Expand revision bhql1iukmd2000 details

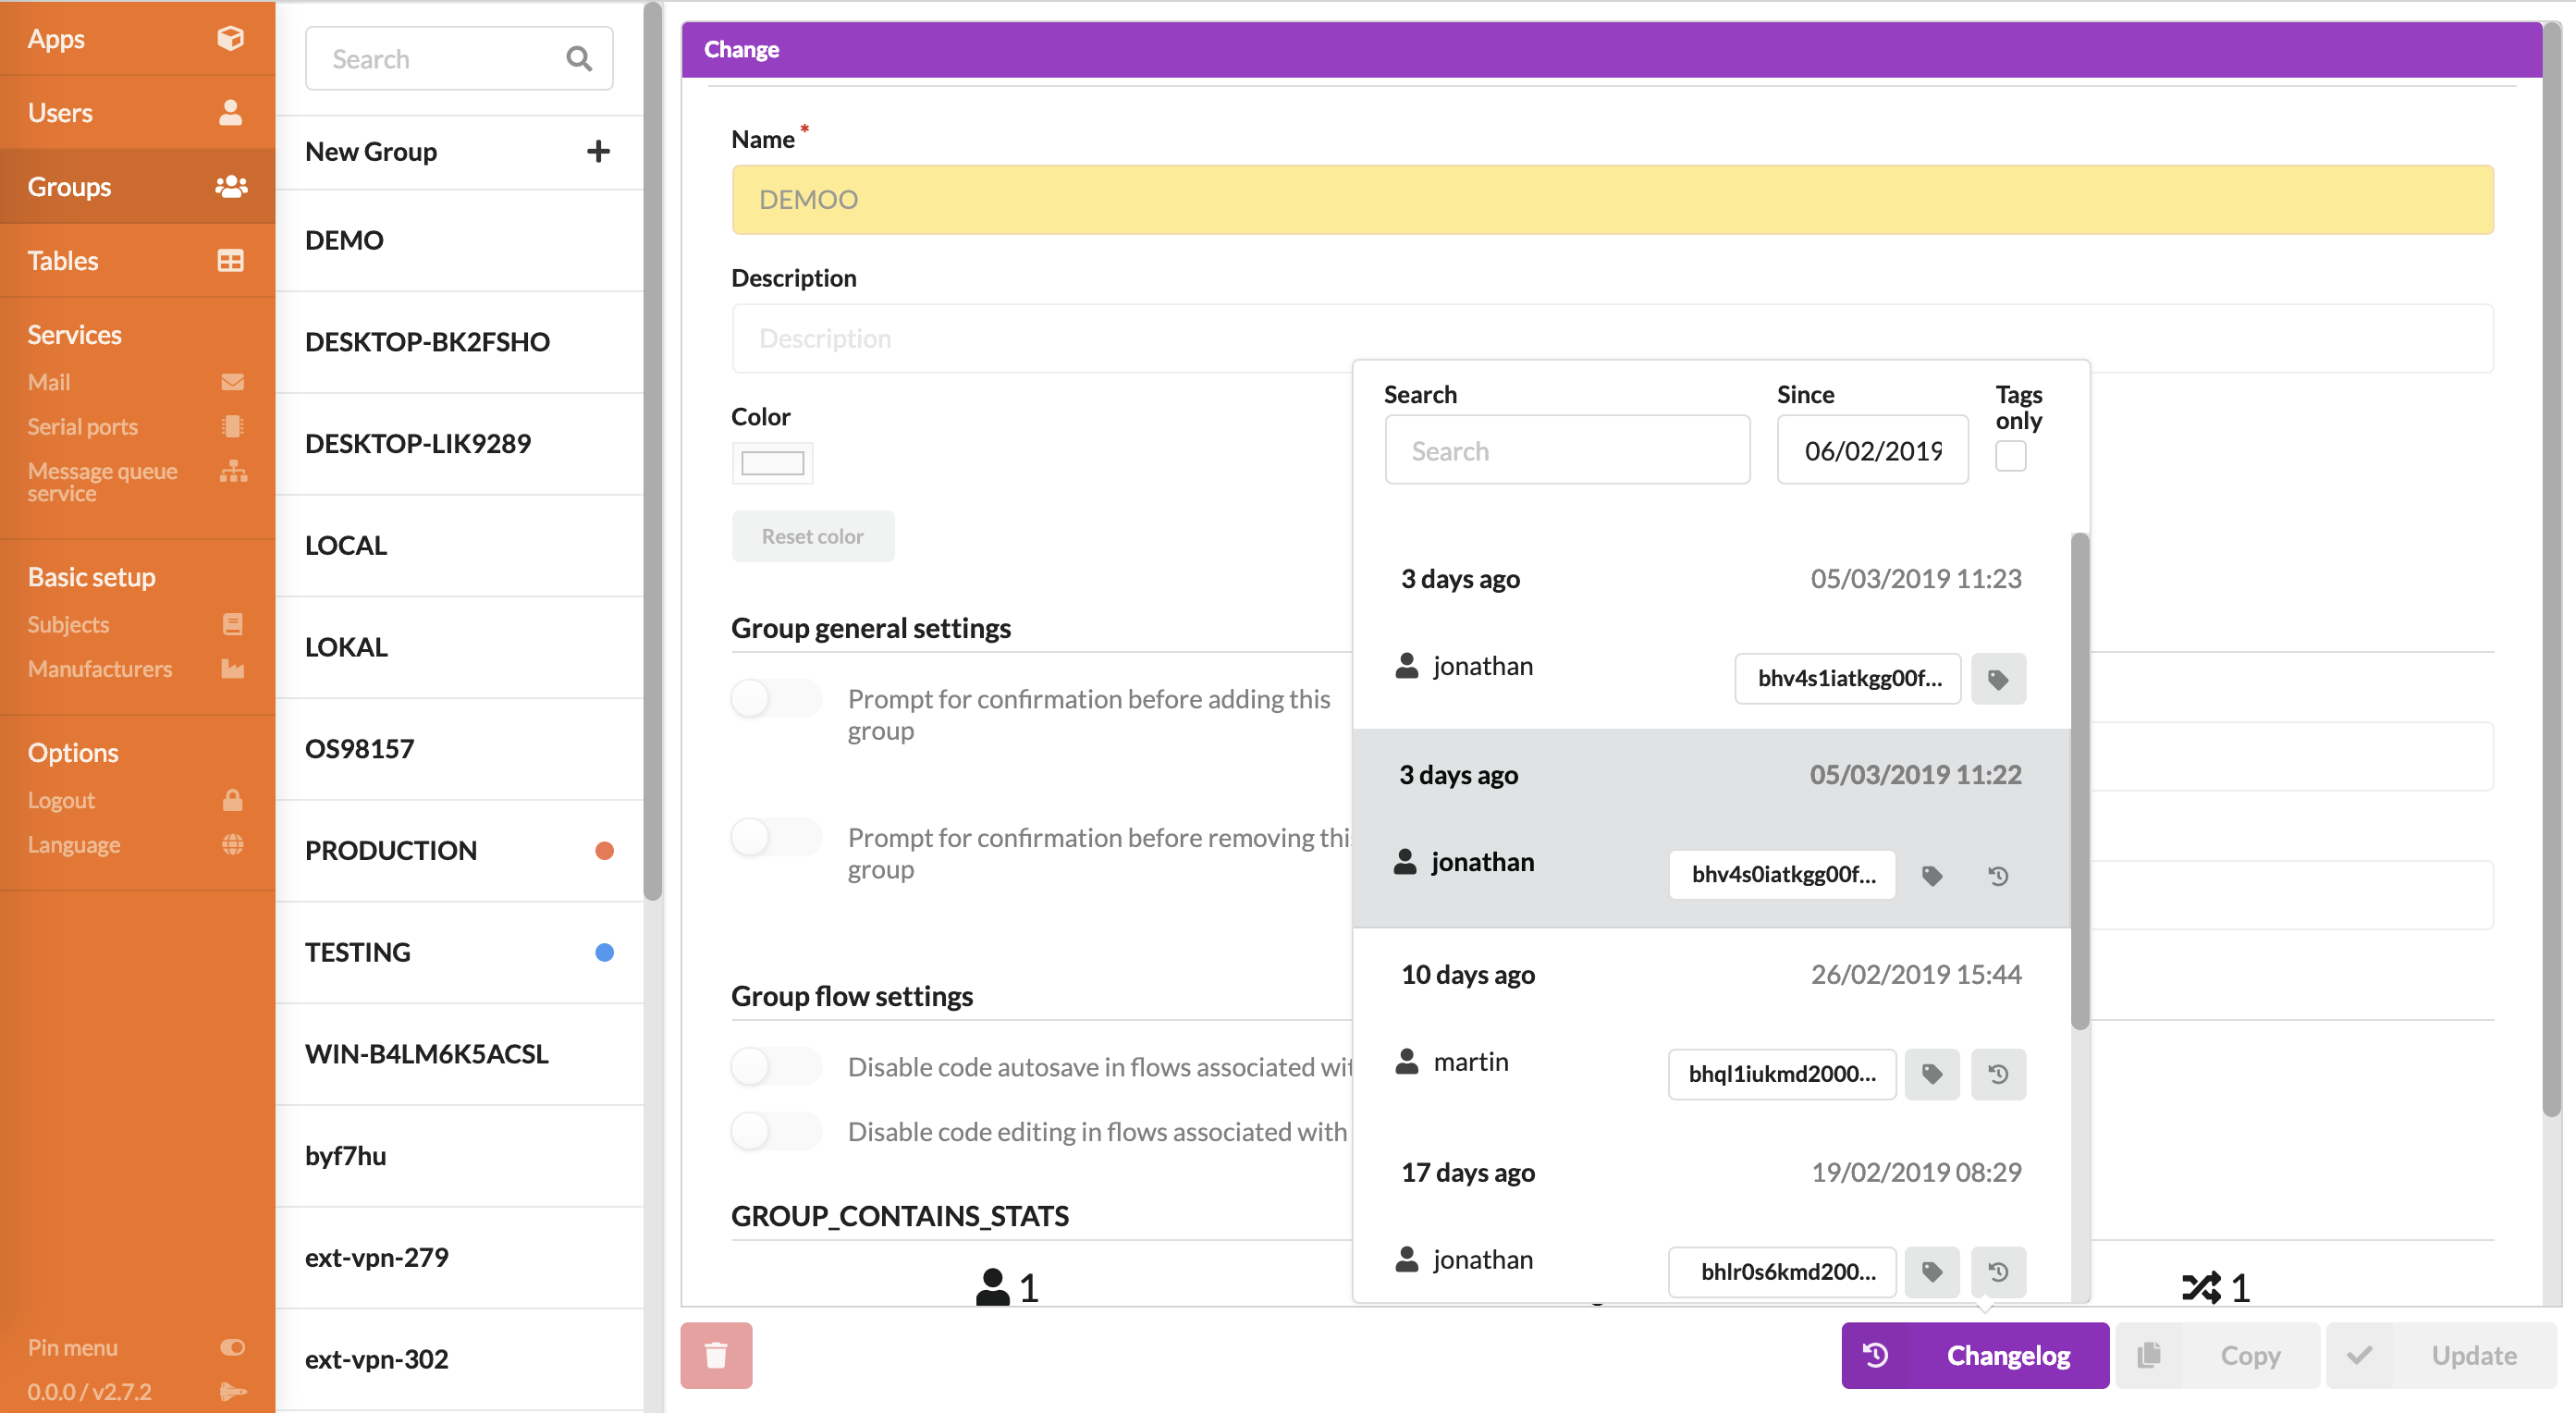tap(1781, 1073)
